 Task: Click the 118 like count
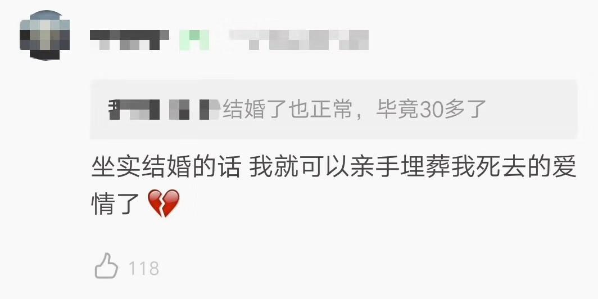point(144,268)
